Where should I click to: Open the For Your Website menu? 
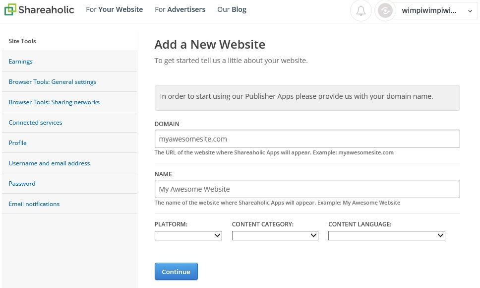point(114,9)
